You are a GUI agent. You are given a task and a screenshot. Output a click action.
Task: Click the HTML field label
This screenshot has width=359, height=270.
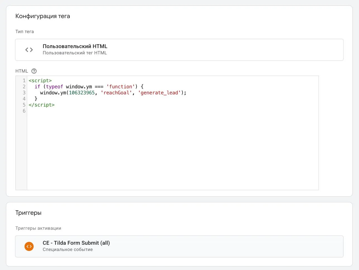point(22,71)
